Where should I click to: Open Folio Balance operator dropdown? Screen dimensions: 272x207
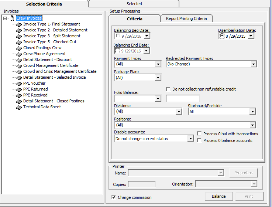158,99
